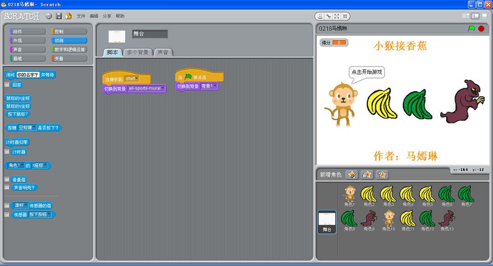Open the 文件 file menu
The height and width of the screenshot is (266, 493).
81,16
